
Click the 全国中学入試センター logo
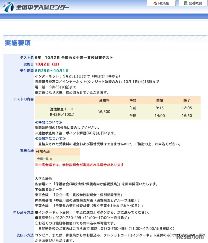pyautogui.click(x=36, y=7)
